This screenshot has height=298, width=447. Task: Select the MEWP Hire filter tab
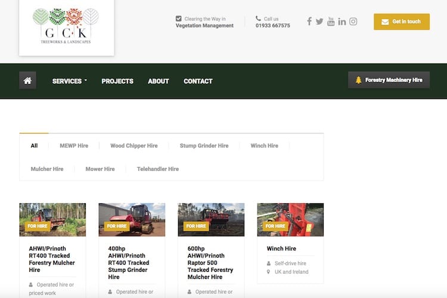coord(74,145)
